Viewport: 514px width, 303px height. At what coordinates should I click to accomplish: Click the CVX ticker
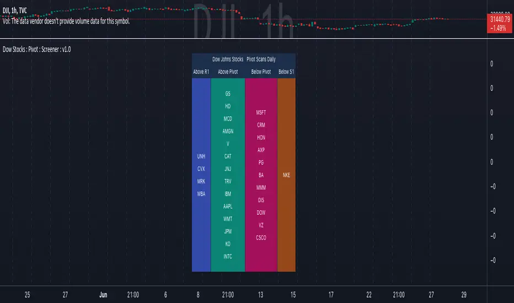pos(201,169)
